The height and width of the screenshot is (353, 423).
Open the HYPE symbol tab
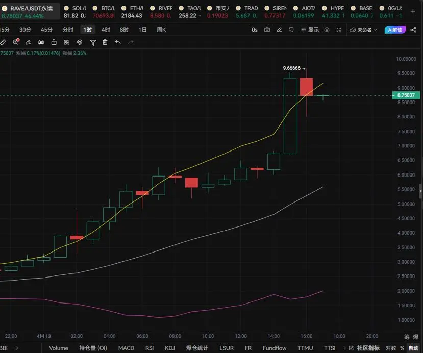(333, 12)
